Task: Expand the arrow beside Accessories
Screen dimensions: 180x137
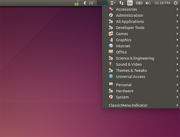Action: click(177, 9)
